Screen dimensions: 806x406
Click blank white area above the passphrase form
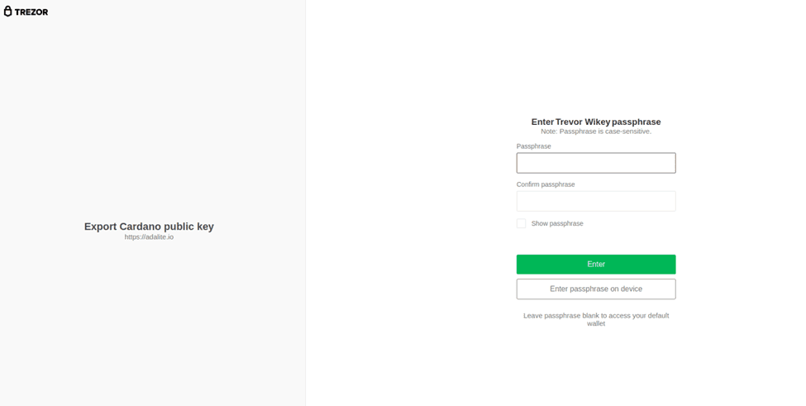tap(596, 56)
